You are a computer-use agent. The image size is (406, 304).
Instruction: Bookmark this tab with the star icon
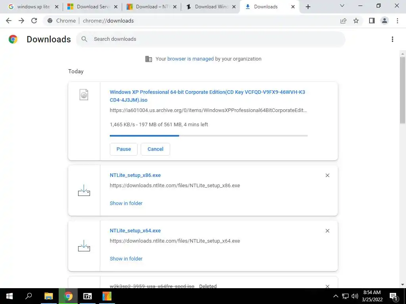(x=356, y=21)
